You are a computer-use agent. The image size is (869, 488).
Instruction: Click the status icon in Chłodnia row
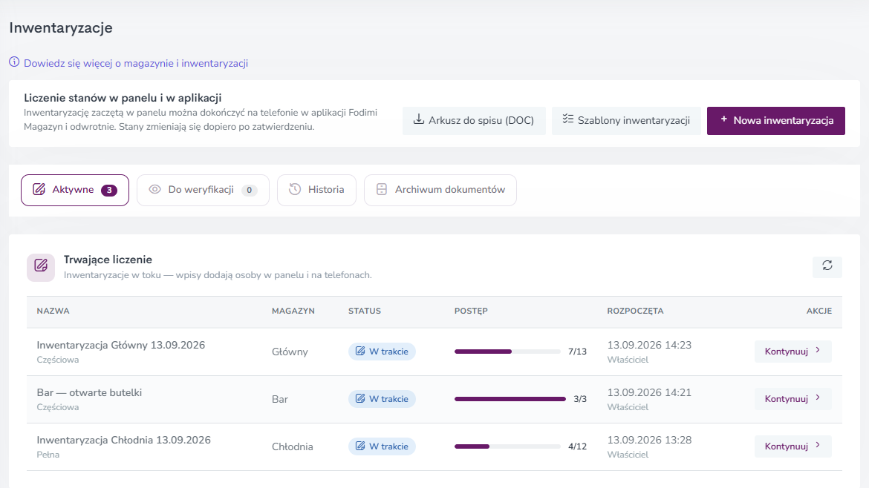pyautogui.click(x=360, y=446)
